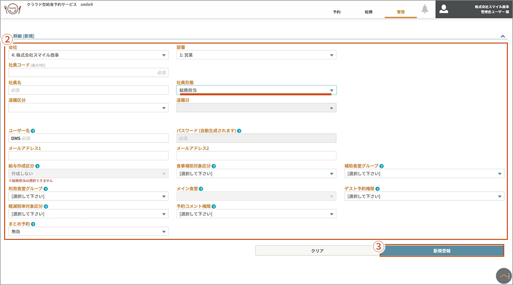Open help icon next to ゲスト予約権限

tap(378, 189)
